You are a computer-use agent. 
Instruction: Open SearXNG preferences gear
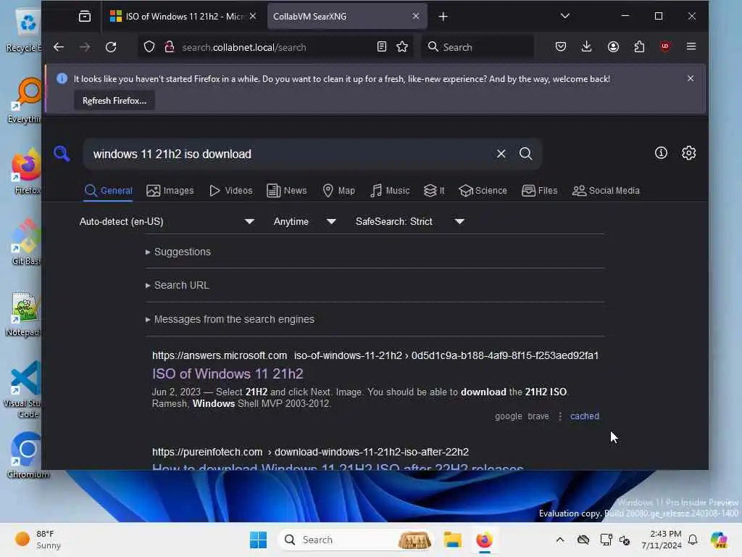click(x=688, y=153)
